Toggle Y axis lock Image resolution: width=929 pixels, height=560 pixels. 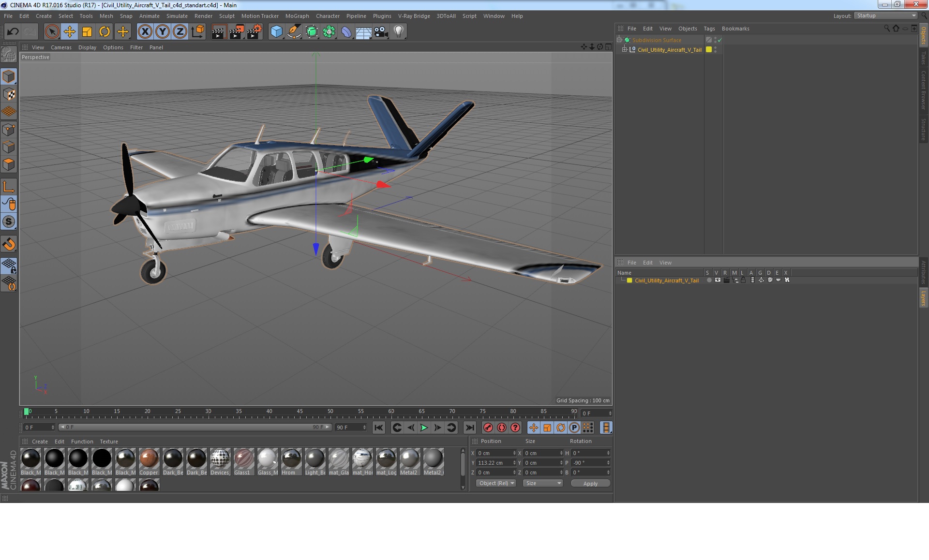tap(163, 32)
